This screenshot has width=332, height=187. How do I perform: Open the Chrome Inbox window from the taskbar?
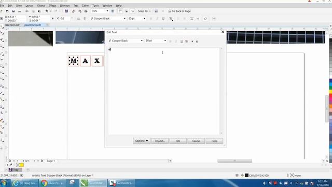coord(52,183)
